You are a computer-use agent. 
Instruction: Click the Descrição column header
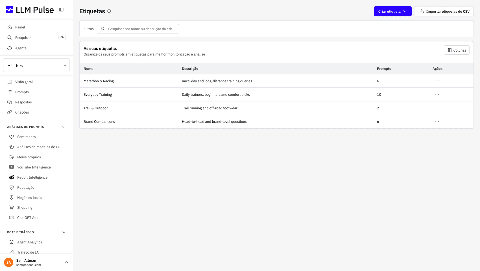pyautogui.click(x=190, y=68)
